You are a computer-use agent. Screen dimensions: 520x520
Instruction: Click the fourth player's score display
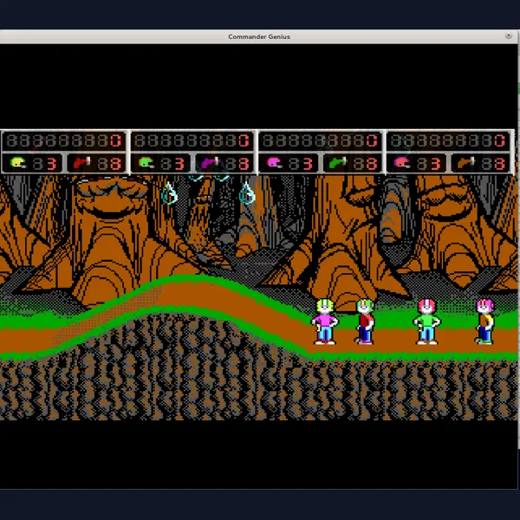click(x=448, y=140)
